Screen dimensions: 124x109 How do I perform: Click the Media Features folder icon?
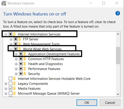tap(14, 89)
